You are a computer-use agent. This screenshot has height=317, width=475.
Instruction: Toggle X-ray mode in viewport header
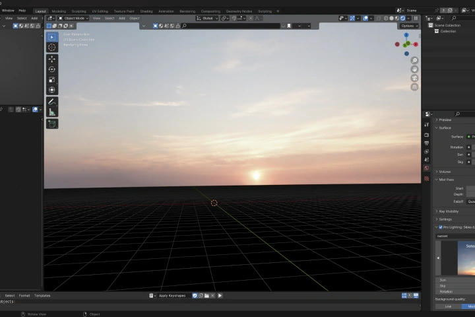point(379,18)
